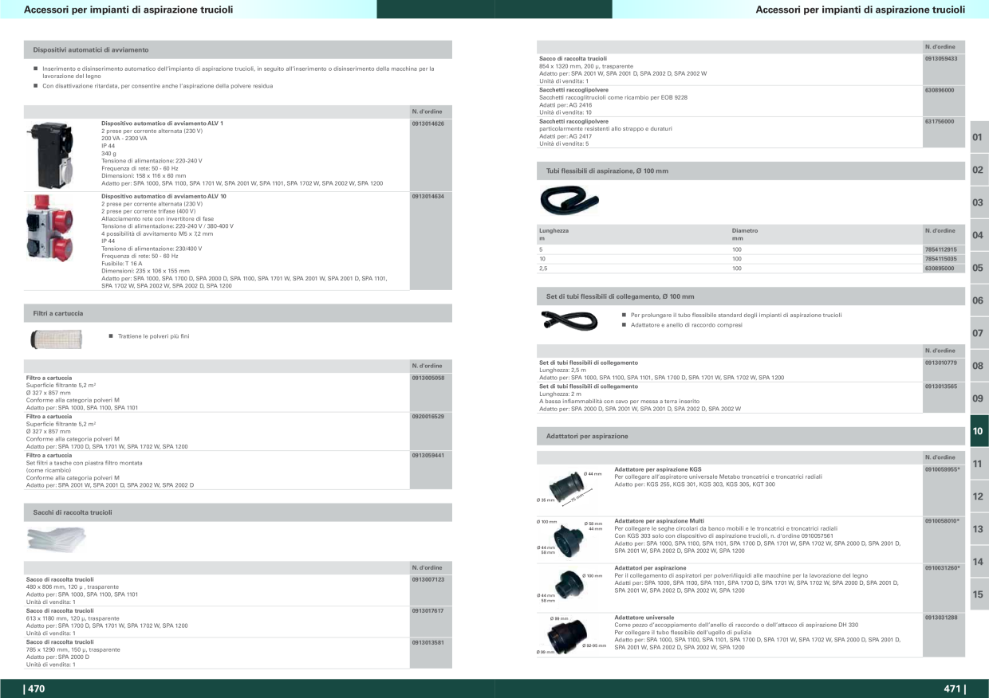Viewport: 989px width, 698px height.
Task: Click the connection hose set image
Action: point(569,320)
